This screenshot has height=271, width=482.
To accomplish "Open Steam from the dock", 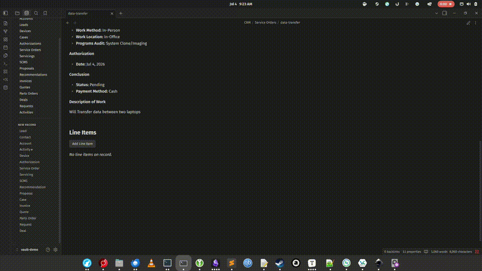I will 280,263.
